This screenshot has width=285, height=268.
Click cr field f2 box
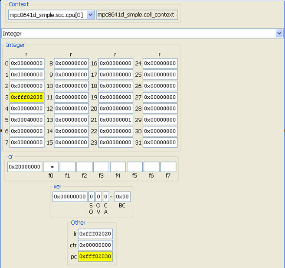pos(84,167)
